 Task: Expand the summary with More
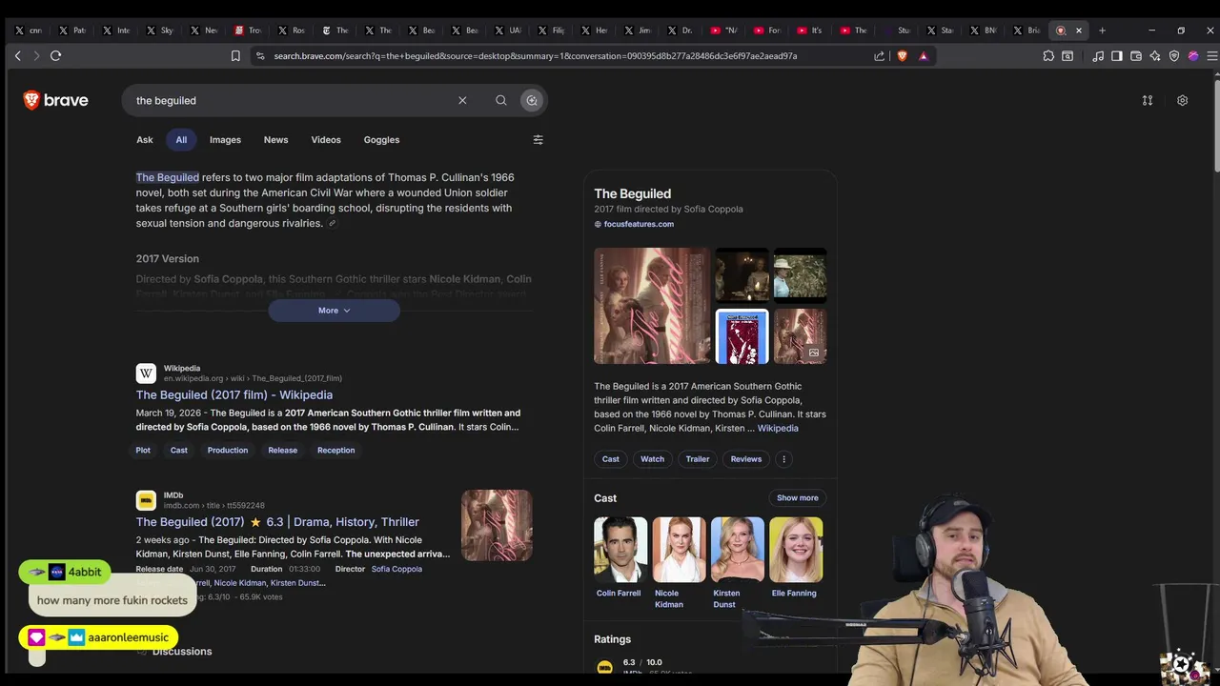(x=334, y=311)
